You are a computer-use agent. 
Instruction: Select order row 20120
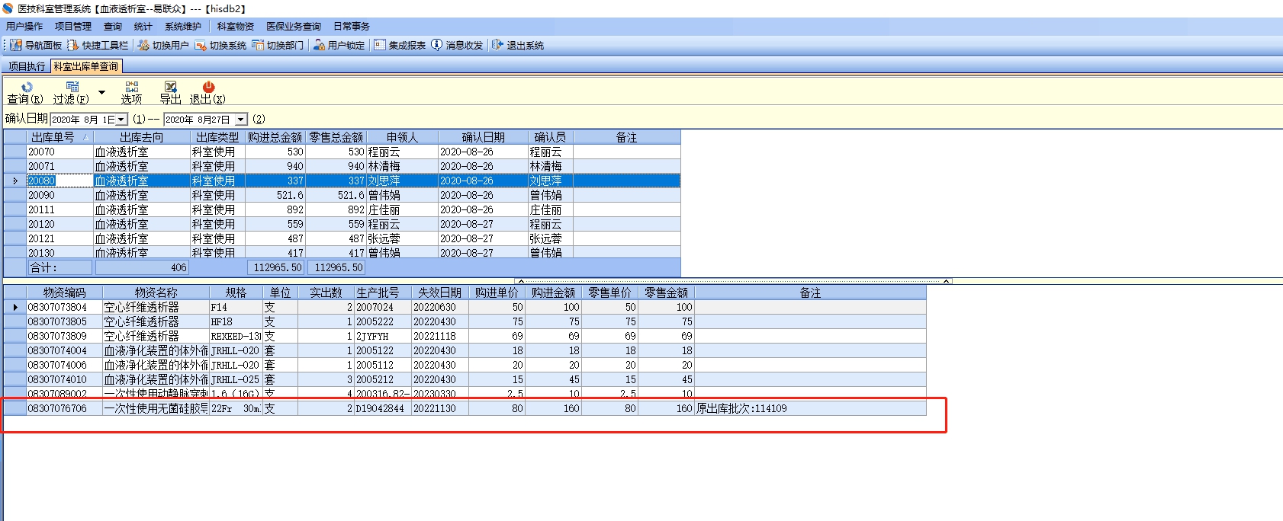(342, 224)
